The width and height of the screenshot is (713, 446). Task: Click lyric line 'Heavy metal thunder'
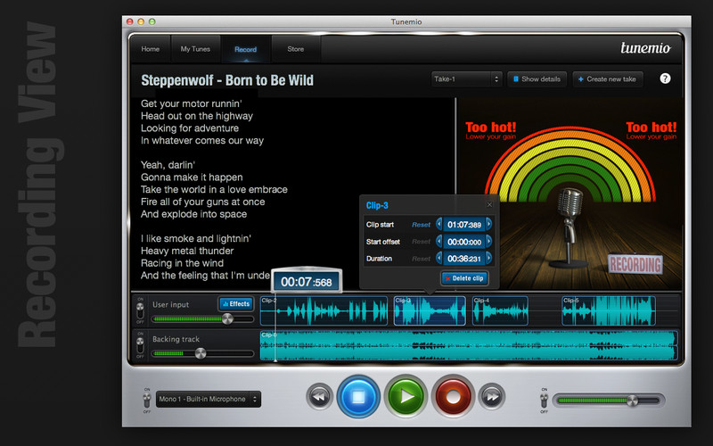pos(187,251)
